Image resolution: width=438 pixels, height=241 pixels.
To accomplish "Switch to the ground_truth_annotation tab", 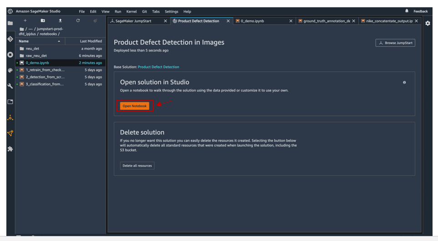I will 326,21.
